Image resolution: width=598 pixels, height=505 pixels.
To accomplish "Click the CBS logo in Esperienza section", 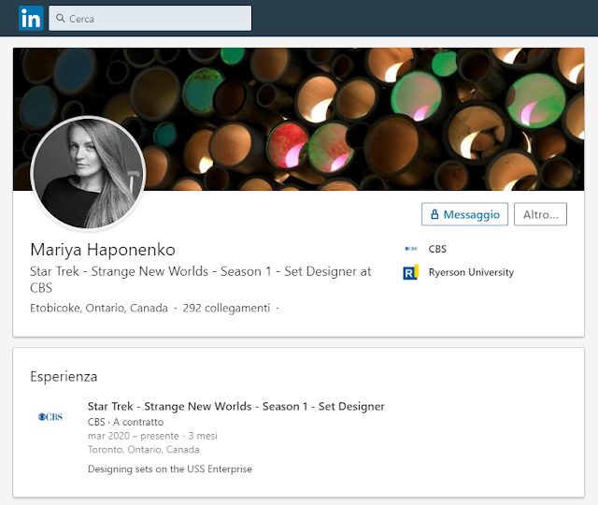I will 50,416.
